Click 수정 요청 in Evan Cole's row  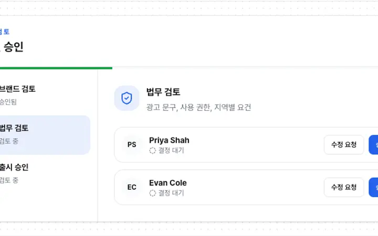[344, 187]
